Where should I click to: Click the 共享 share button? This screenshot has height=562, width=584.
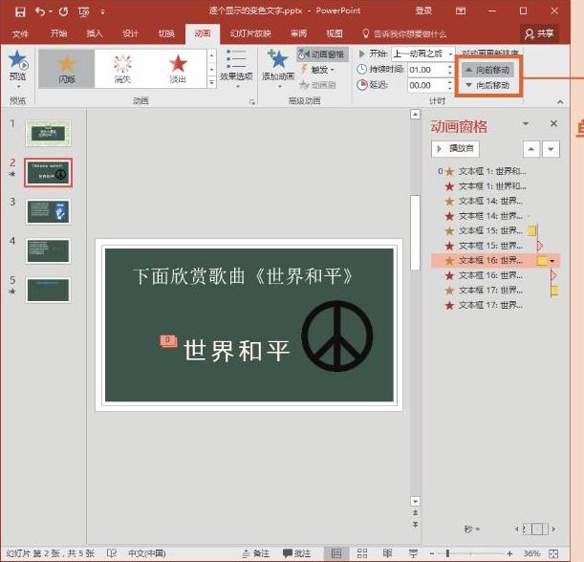click(539, 33)
